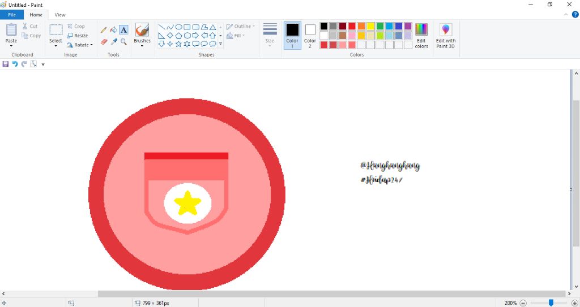
Task: Pick the yellow color swatch
Action: [x=370, y=26]
